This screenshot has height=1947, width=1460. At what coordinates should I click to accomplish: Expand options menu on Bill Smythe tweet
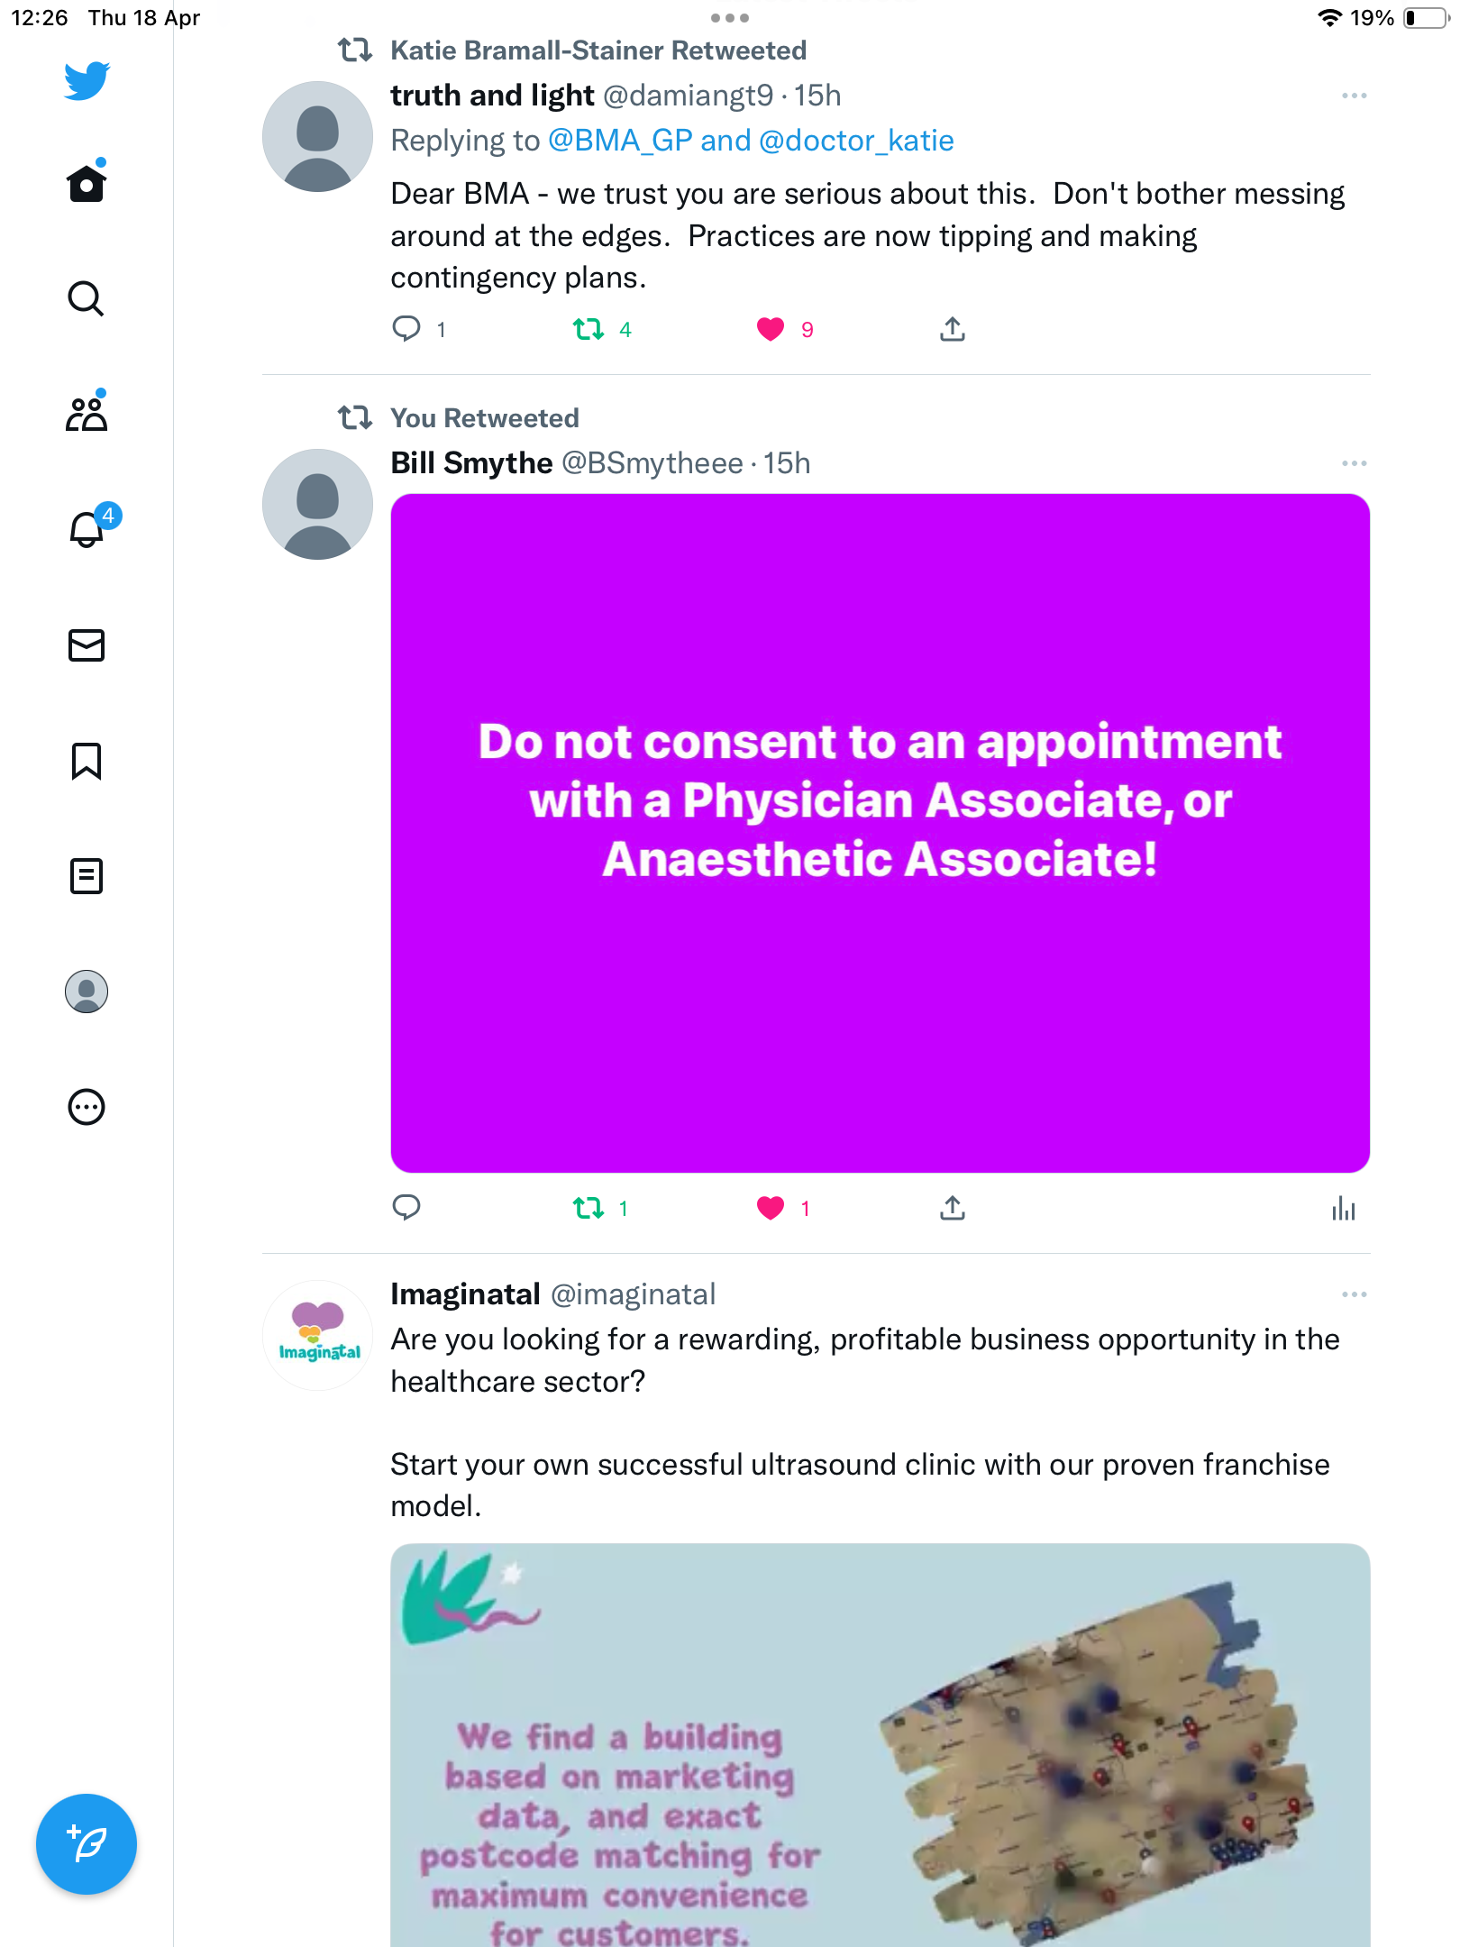[1354, 463]
